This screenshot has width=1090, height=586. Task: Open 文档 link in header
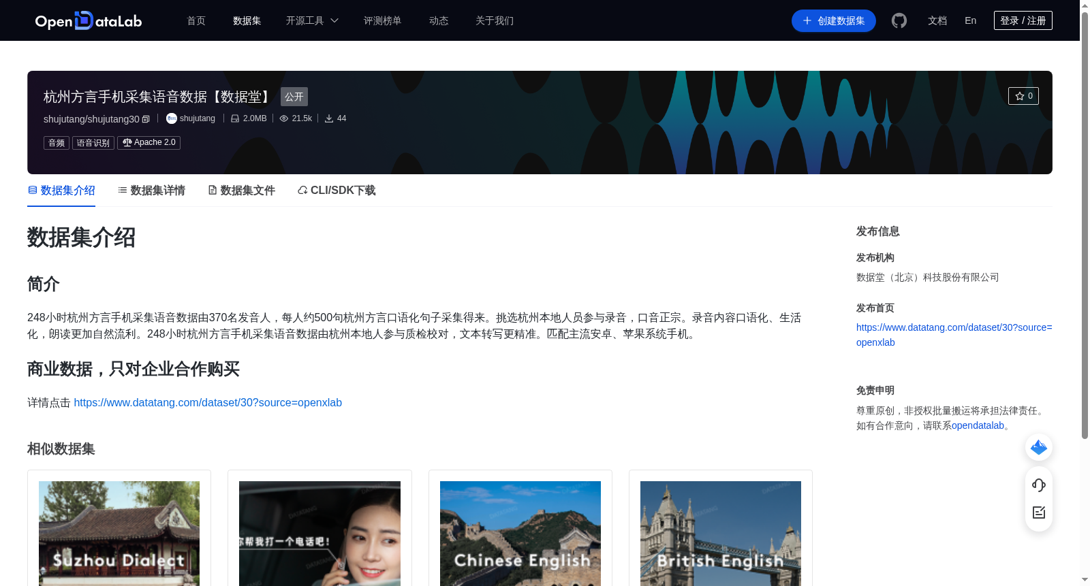937,21
